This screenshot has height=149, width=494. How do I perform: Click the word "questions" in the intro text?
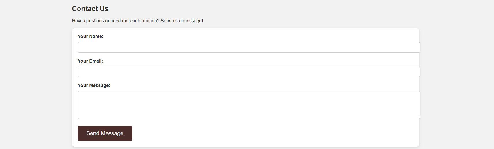[x=94, y=21]
